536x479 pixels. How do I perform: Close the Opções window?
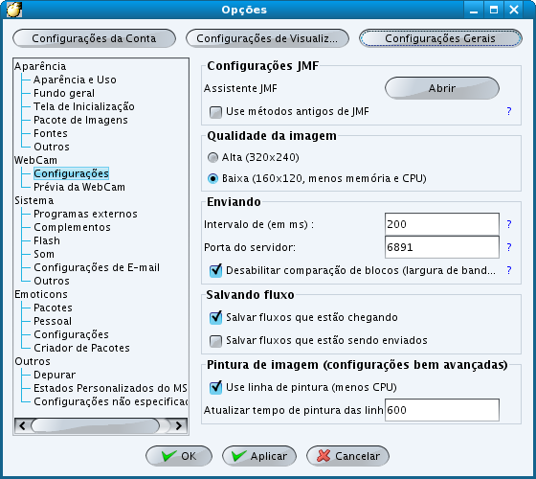[514, 10]
